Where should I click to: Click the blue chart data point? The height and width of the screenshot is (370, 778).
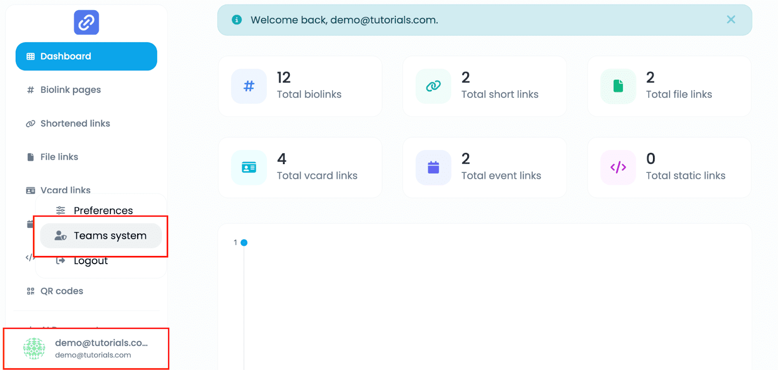click(244, 243)
